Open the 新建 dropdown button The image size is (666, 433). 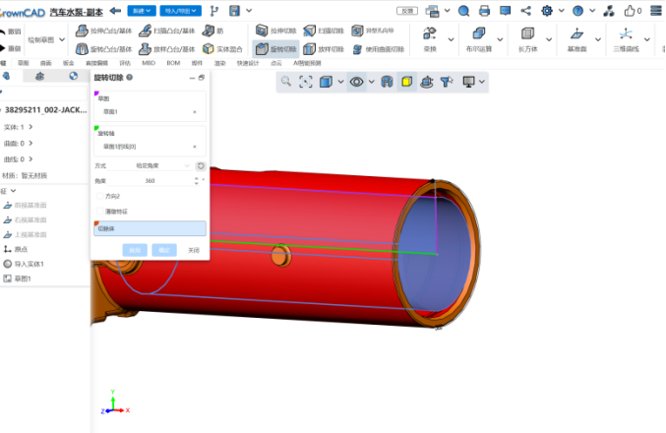142,11
